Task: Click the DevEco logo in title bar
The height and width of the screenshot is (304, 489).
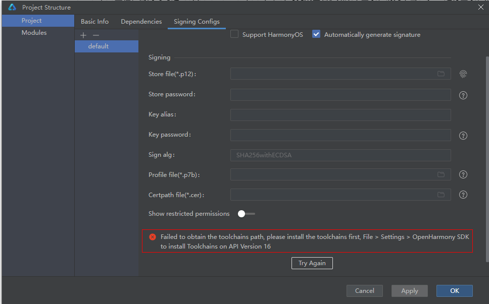Action: pyautogui.click(x=12, y=7)
